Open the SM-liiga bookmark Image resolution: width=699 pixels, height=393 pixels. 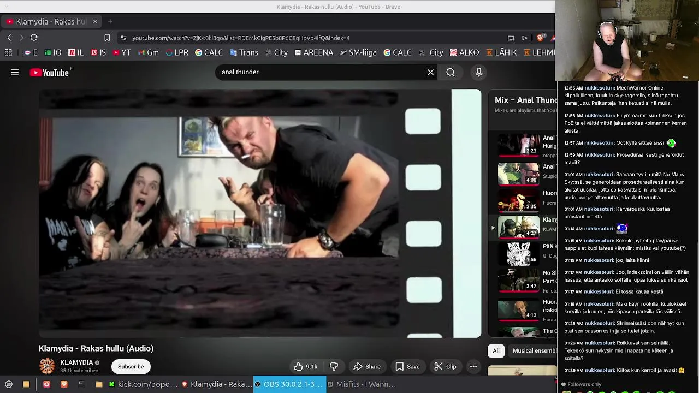click(358, 52)
